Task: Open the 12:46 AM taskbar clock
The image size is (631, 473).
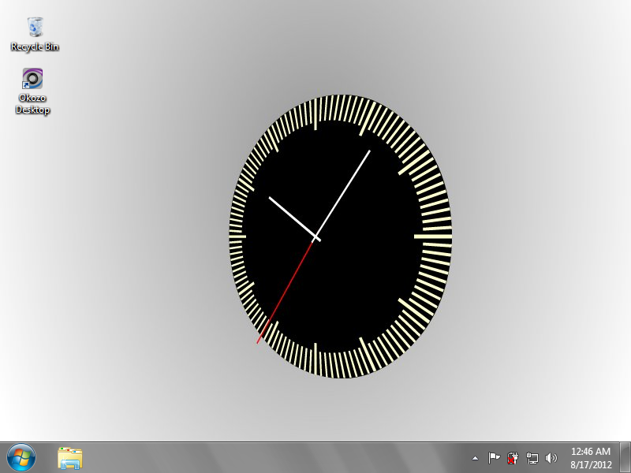Action: pyautogui.click(x=590, y=451)
